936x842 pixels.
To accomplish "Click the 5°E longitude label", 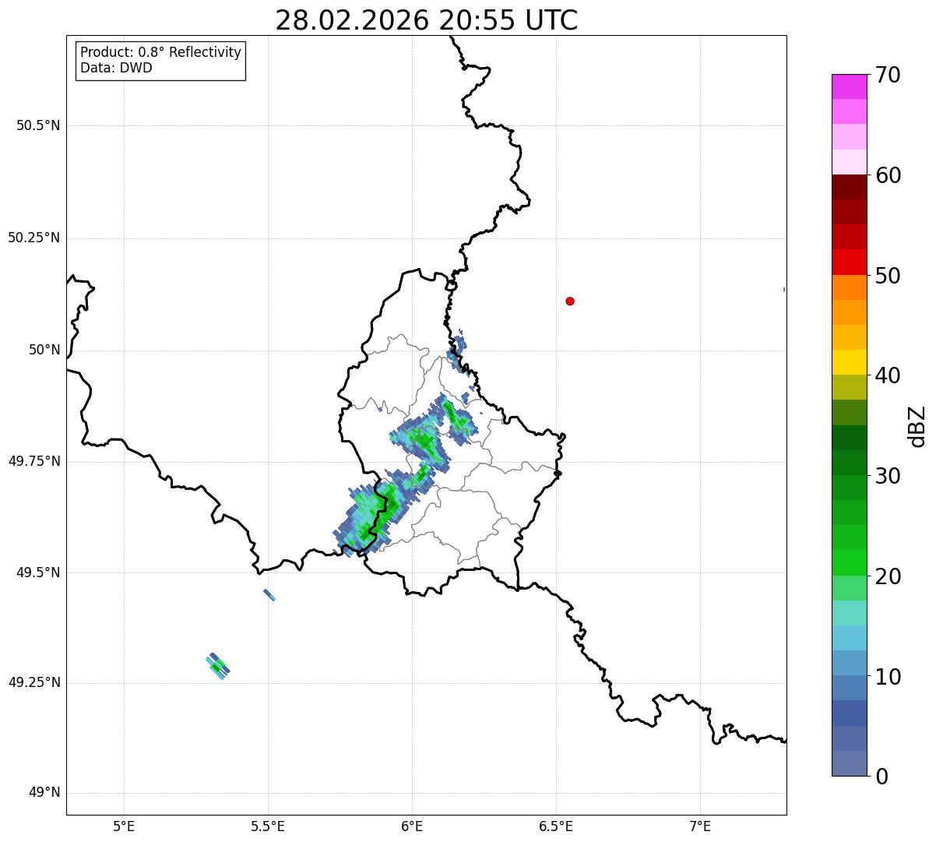I will (124, 826).
